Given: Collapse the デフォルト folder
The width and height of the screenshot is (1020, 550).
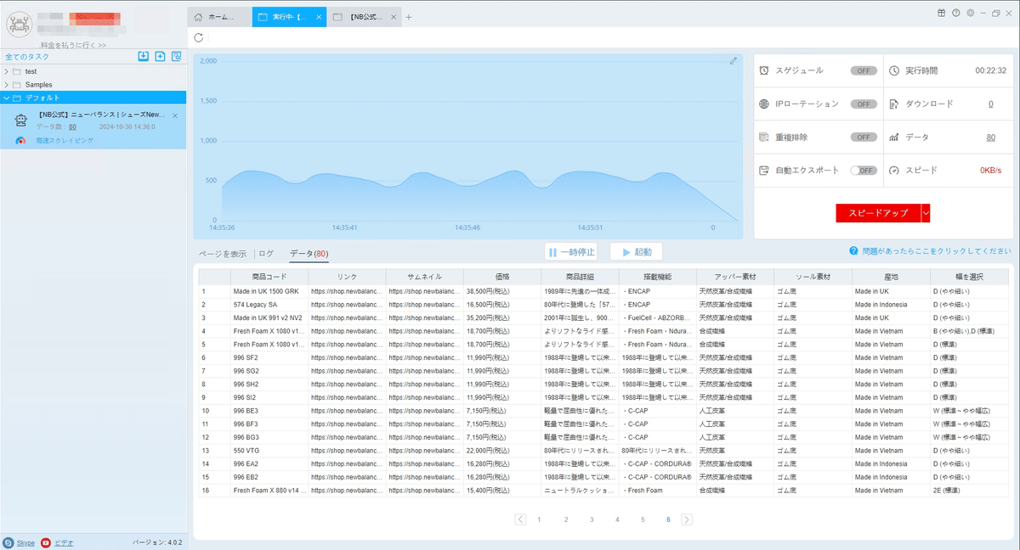Looking at the screenshot, I should (7, 98).
